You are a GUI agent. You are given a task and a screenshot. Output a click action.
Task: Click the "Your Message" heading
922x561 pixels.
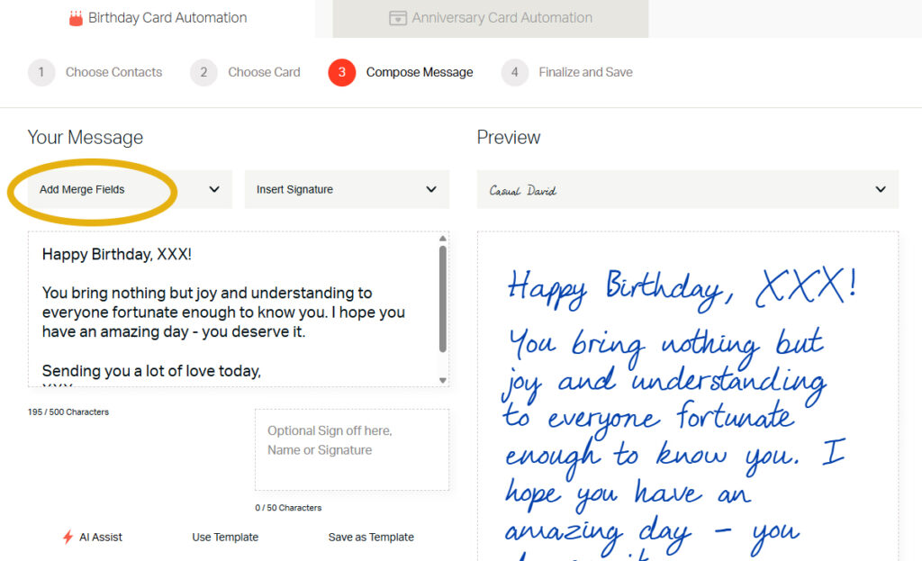[86, 138]
